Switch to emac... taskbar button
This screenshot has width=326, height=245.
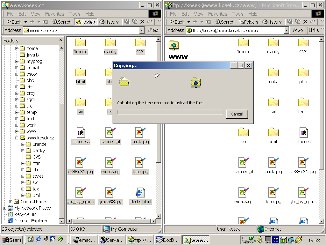click(84, 240)
